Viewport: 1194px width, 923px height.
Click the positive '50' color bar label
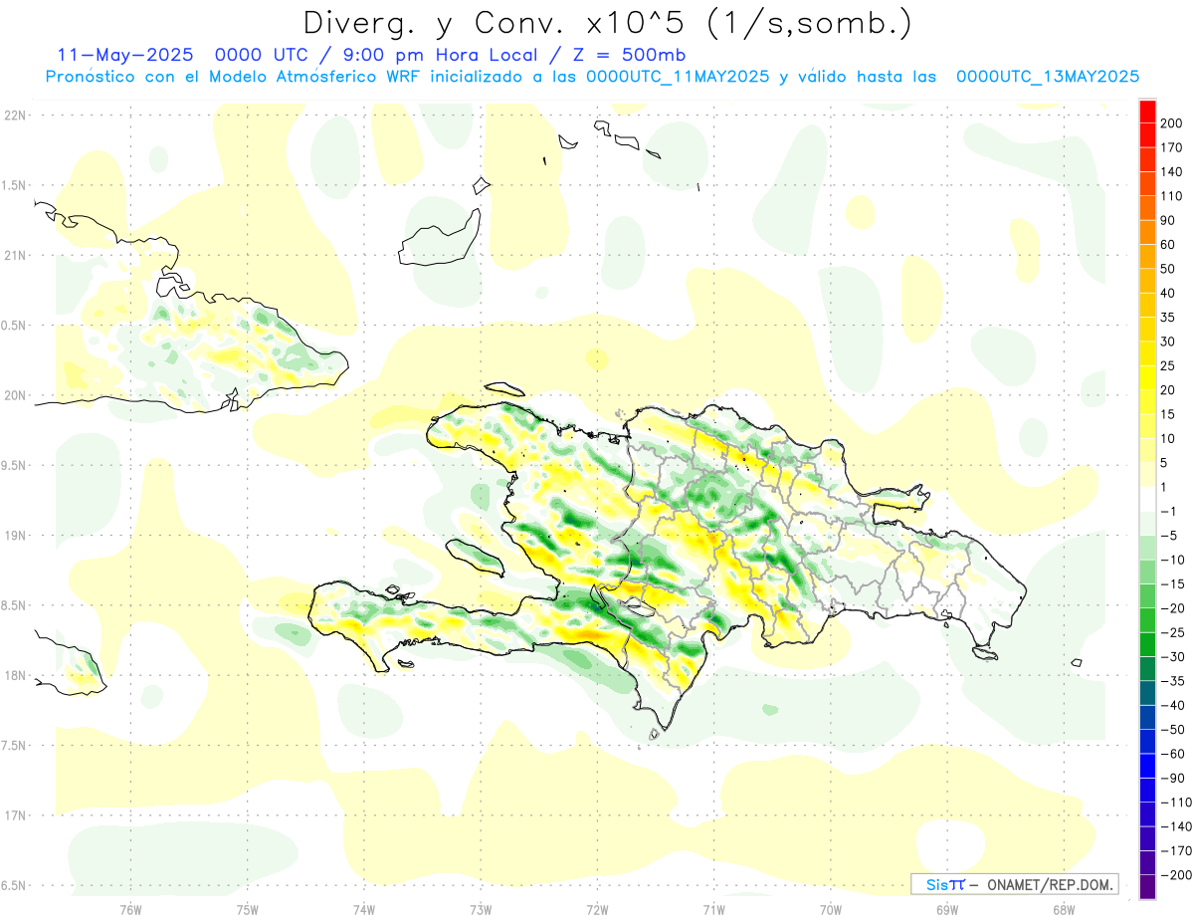pos(1168,269)
